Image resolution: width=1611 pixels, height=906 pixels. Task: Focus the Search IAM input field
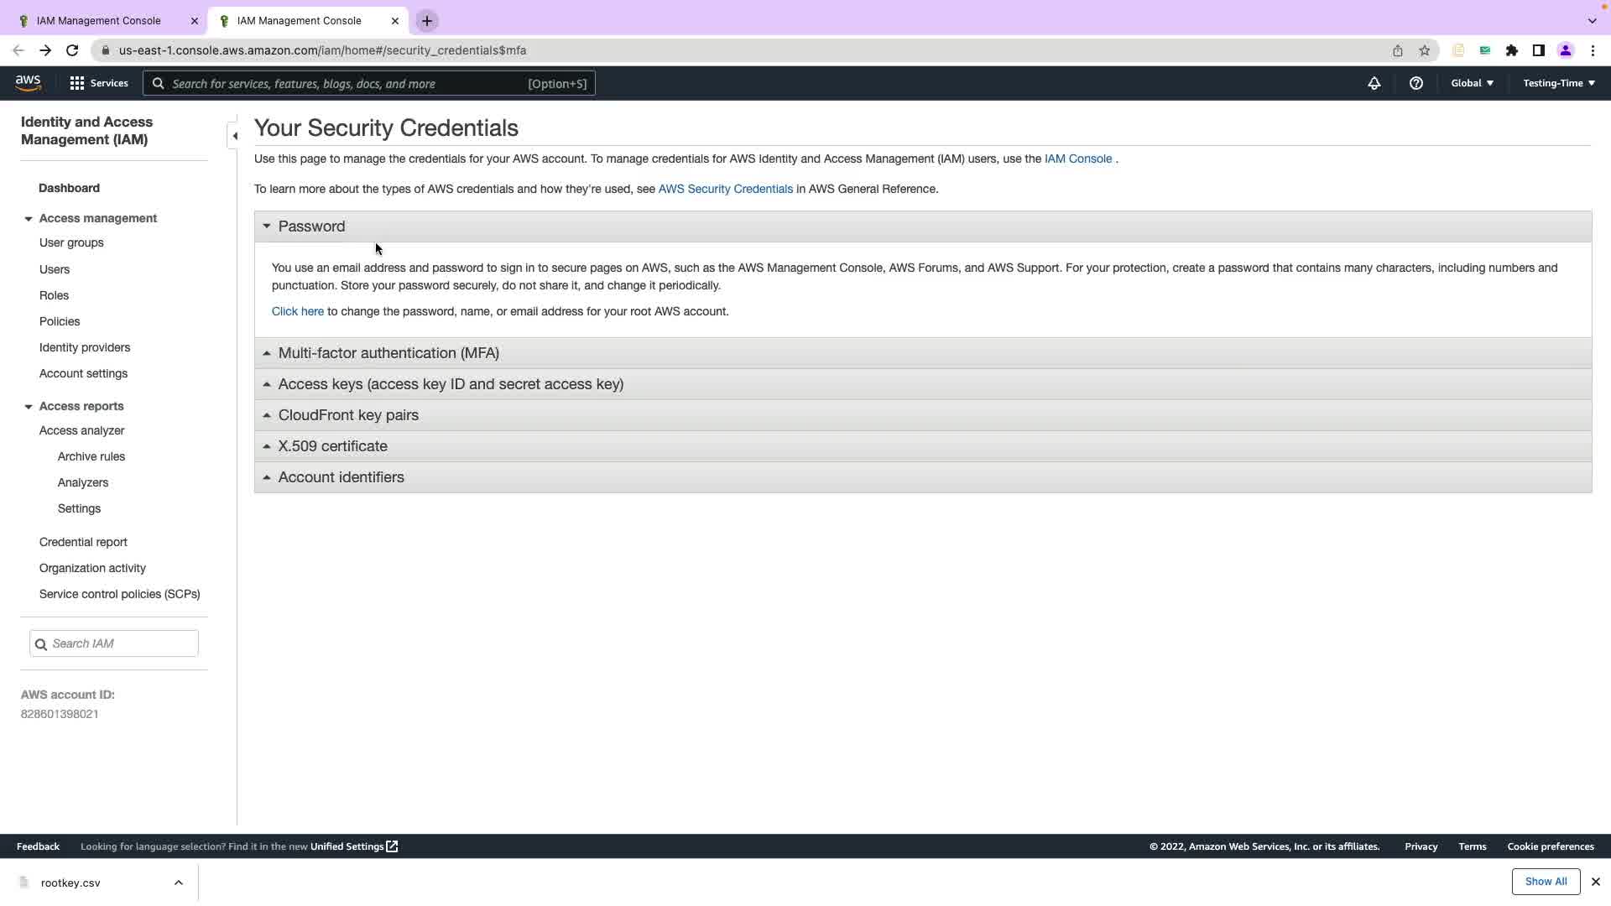pyautogui.click(x=122, y=643)
